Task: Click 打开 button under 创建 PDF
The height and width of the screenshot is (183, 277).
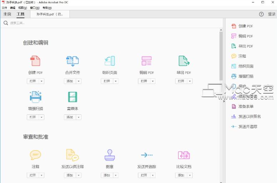Action: click(x=33, y=81)
